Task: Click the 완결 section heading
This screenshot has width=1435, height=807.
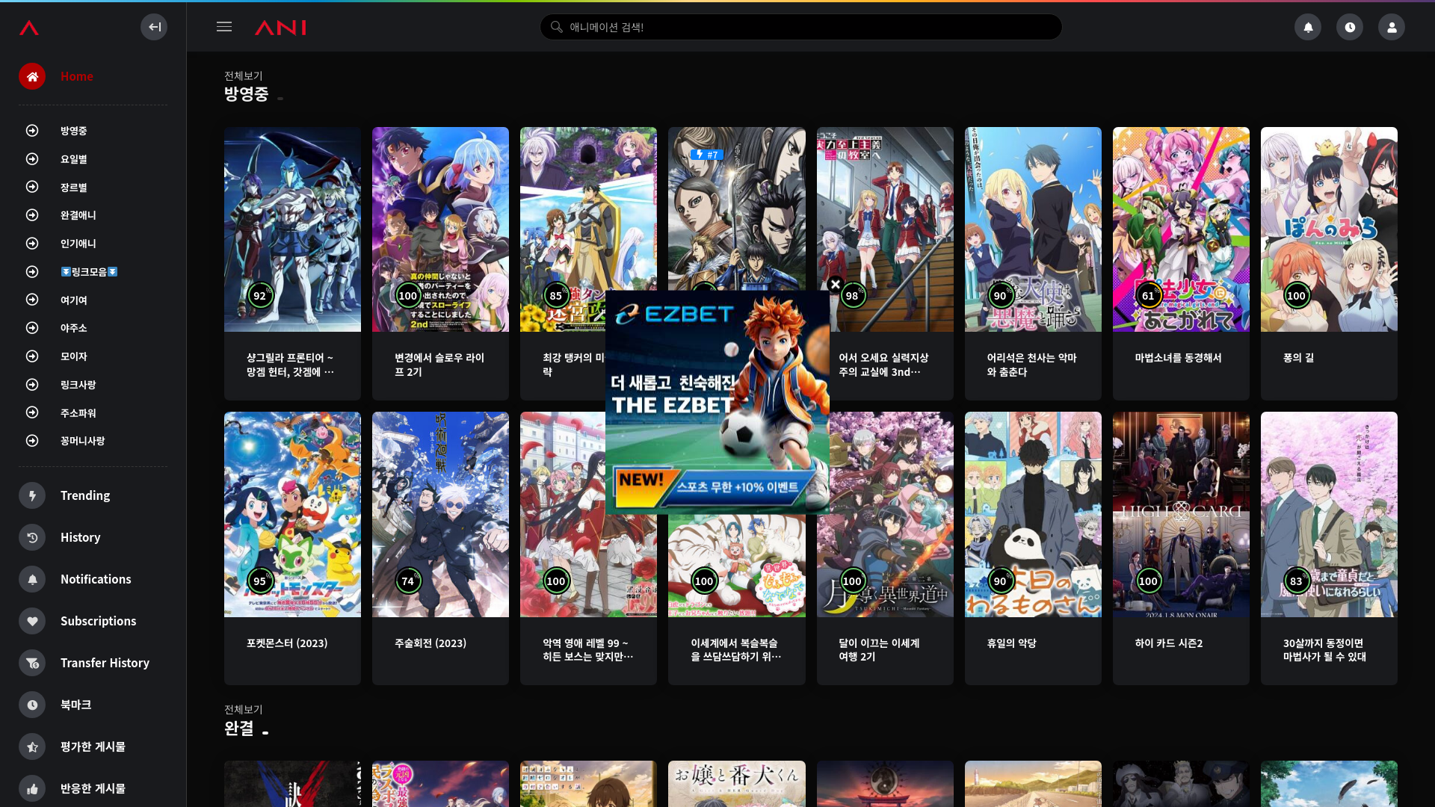Action: (239, 728)
